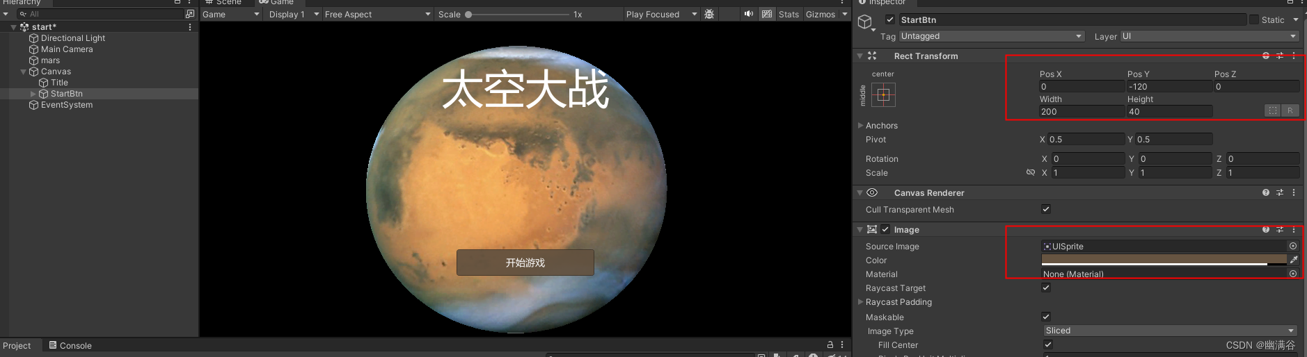
Task: Switch to the Console tab
Action: [70, 345]
